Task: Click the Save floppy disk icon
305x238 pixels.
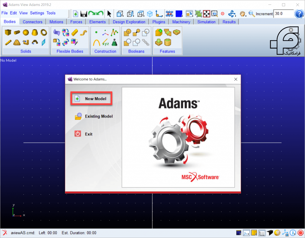Action: point(84,14)
